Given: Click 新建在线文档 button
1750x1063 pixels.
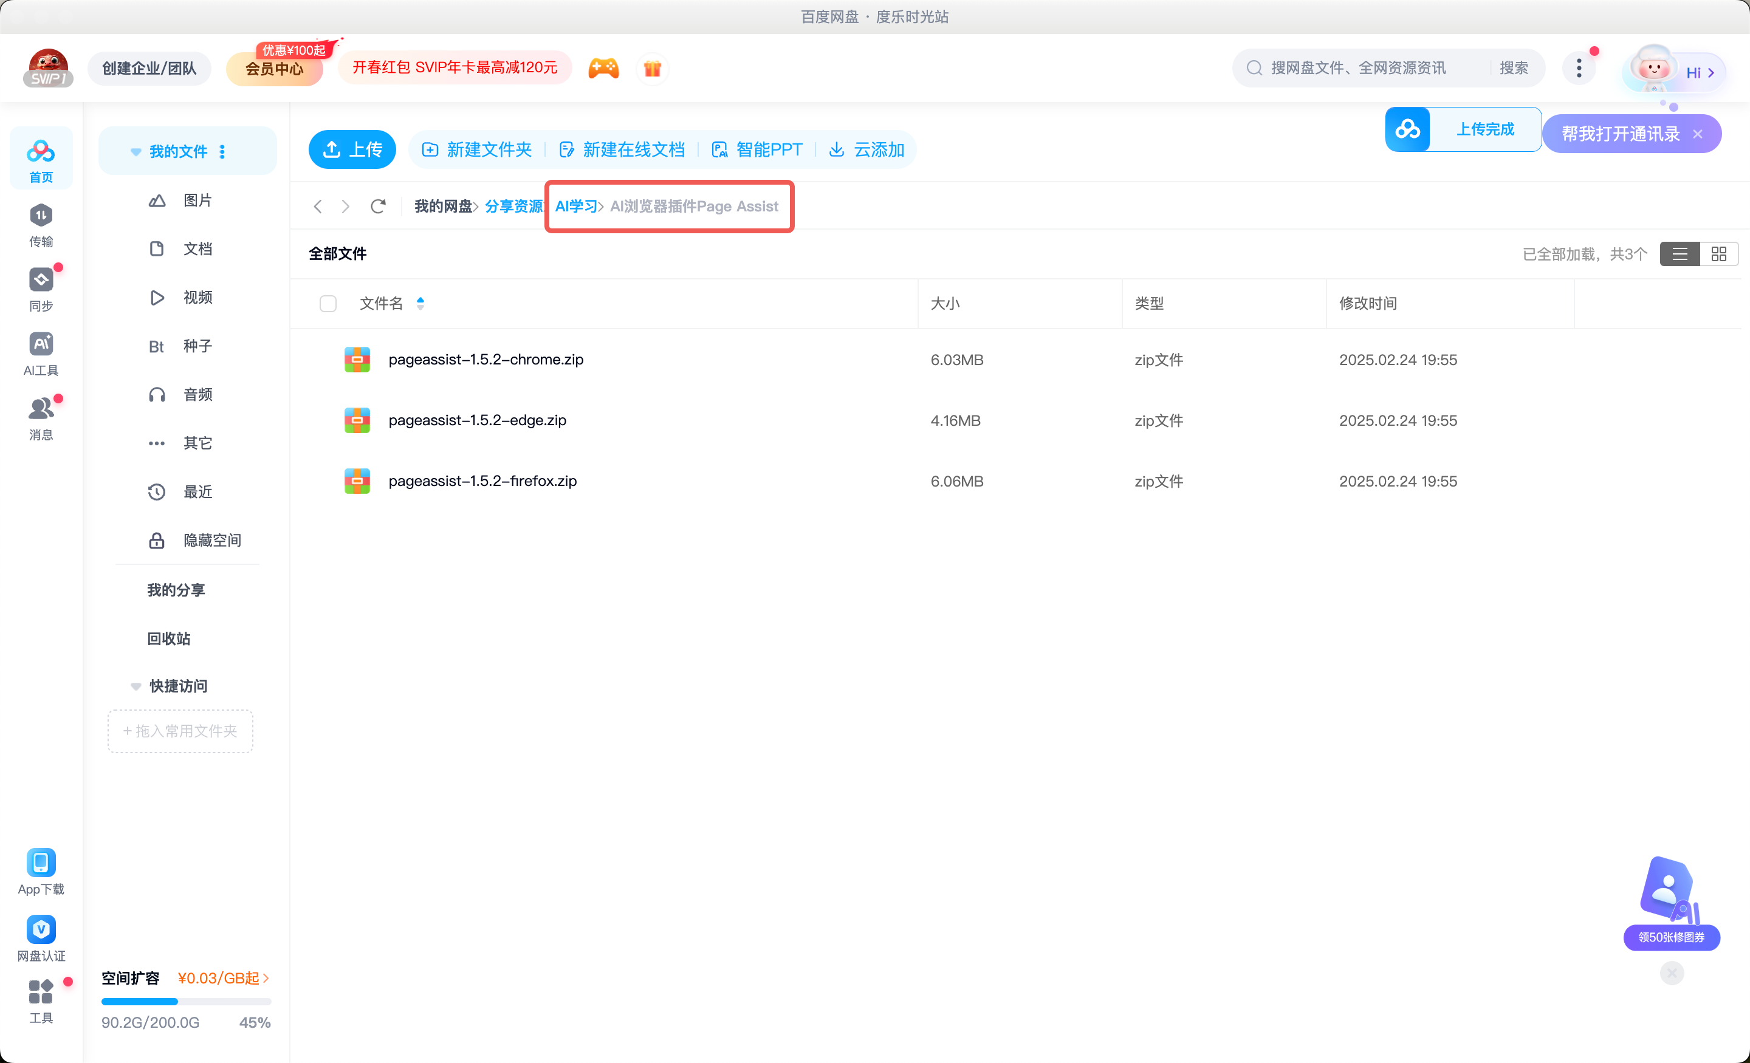Looking at the screenshot, I should (622, 149).
